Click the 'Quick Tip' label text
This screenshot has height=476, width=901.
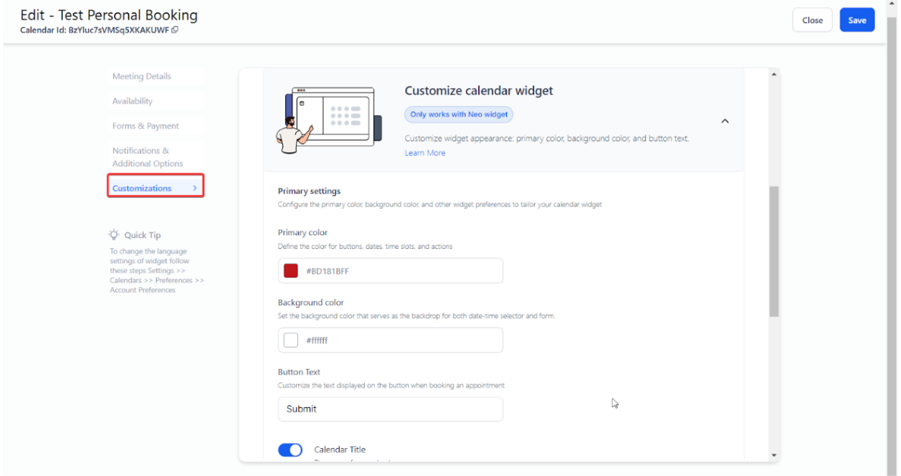click(x=143, y=235)
